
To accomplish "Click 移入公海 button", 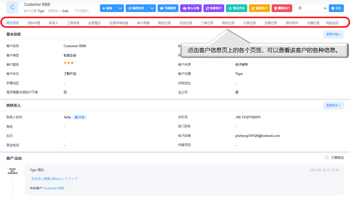I will [x=191, y=8].
